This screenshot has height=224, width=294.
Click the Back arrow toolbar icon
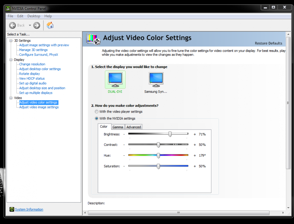point(13,25)
